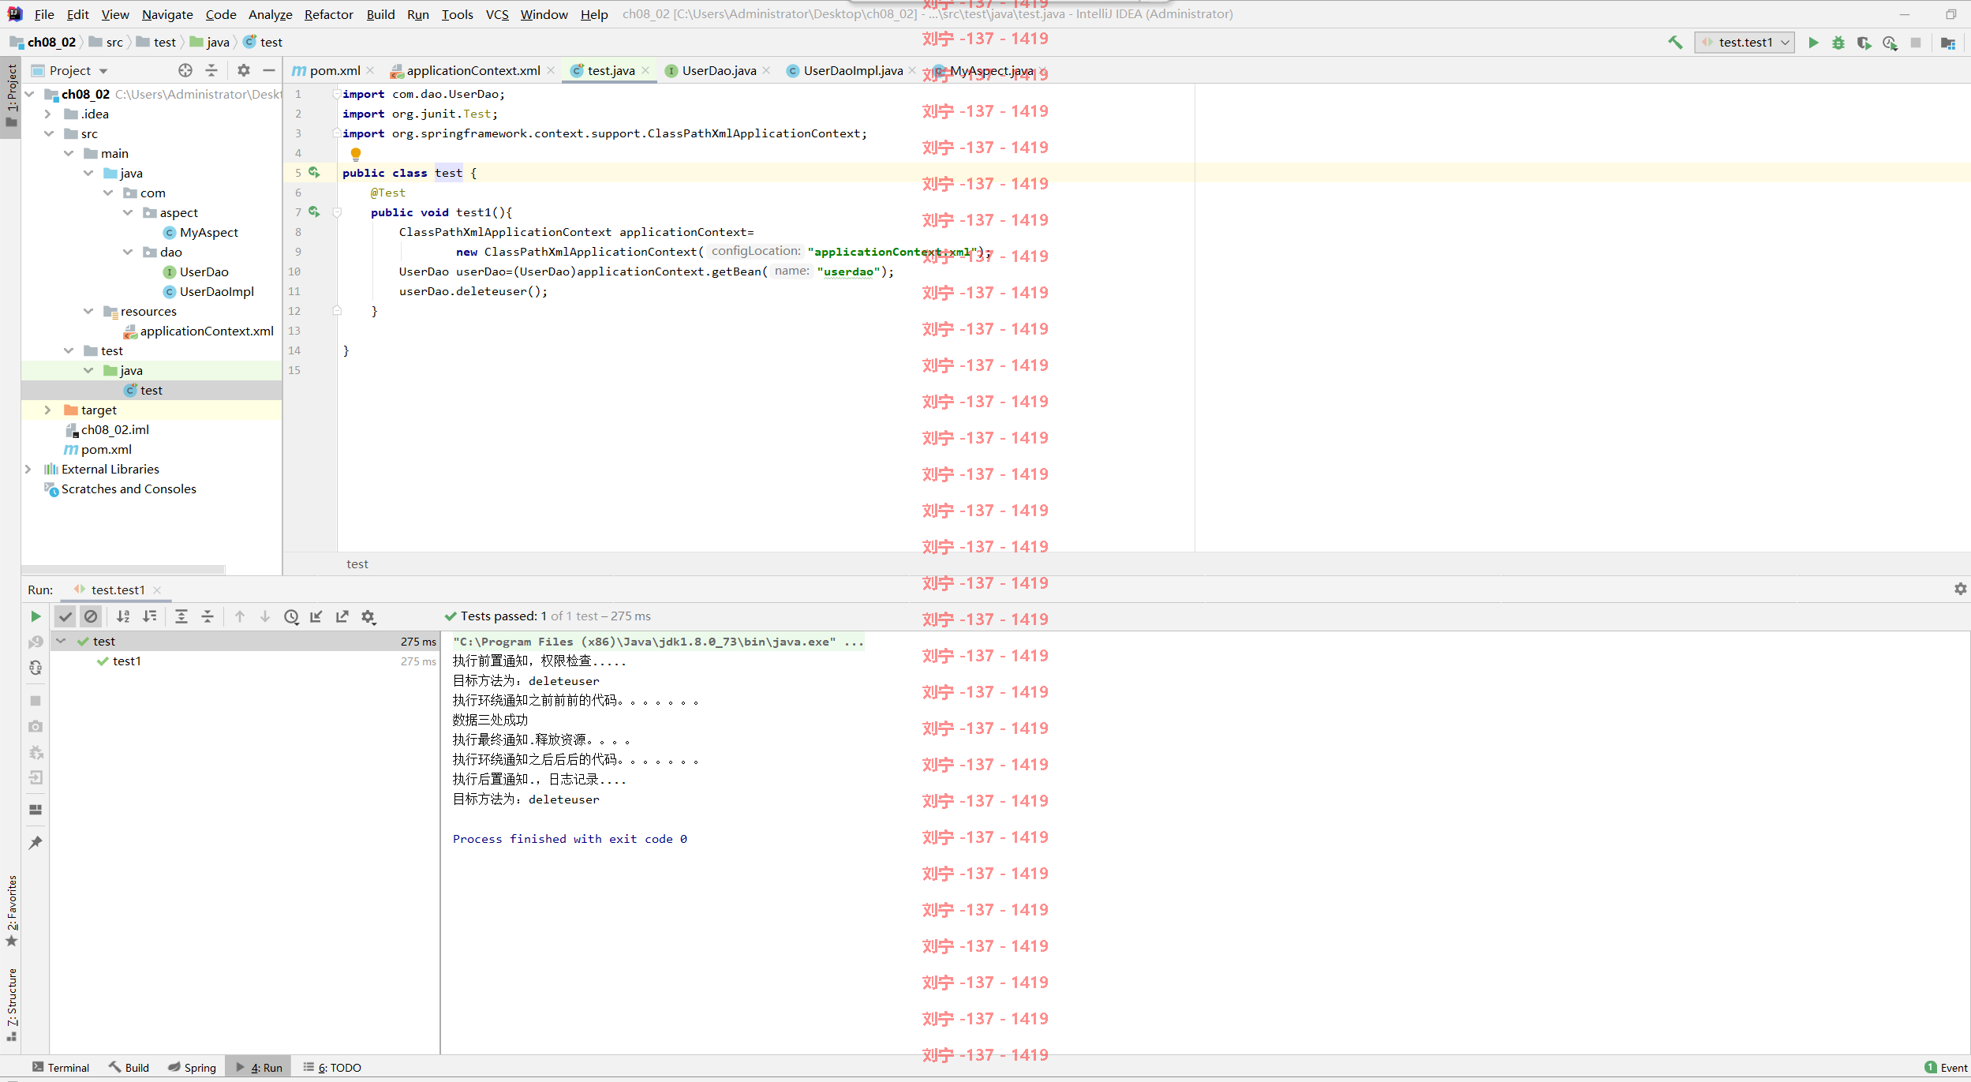Open the TODO tool window
The width and height of the screenshot is (1971, 1082).
click(x=332, y=1067)
